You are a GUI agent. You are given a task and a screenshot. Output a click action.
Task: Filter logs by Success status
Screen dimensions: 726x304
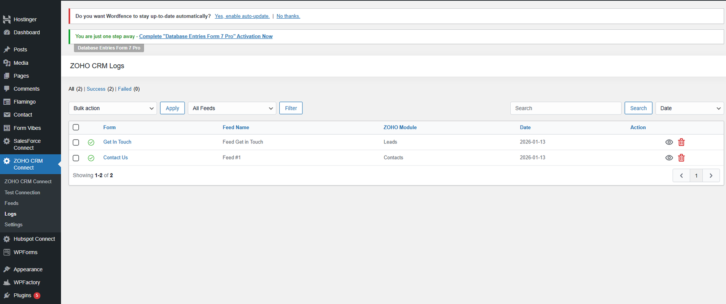coord(96,89)
